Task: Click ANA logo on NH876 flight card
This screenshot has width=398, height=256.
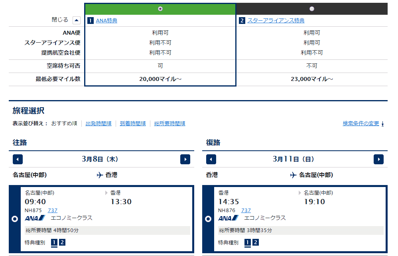Action: point(229,218)
